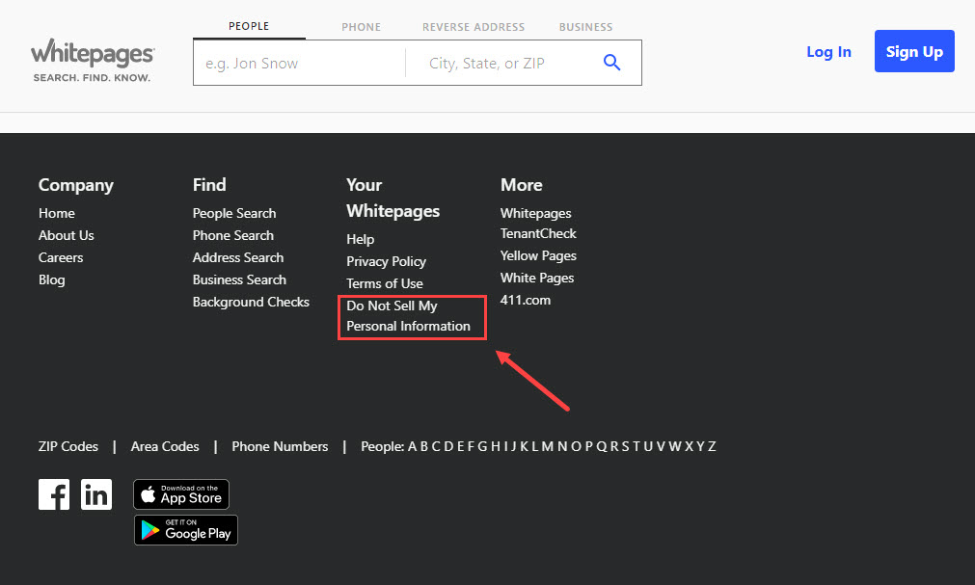Browse people starting with P
The image size is (975, 585).
589,446
